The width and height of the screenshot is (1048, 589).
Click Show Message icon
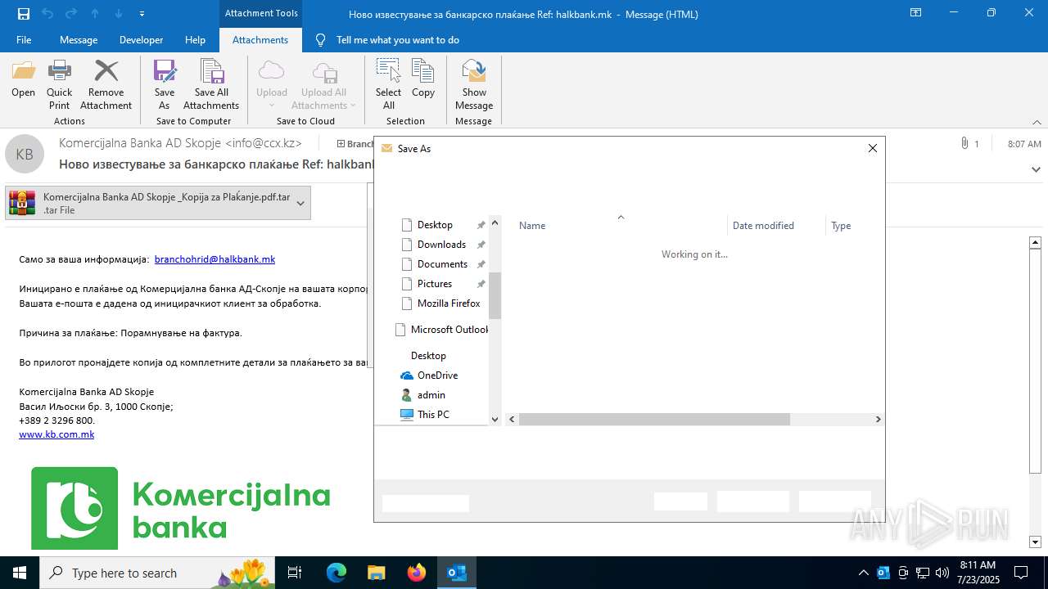[474, 85]
